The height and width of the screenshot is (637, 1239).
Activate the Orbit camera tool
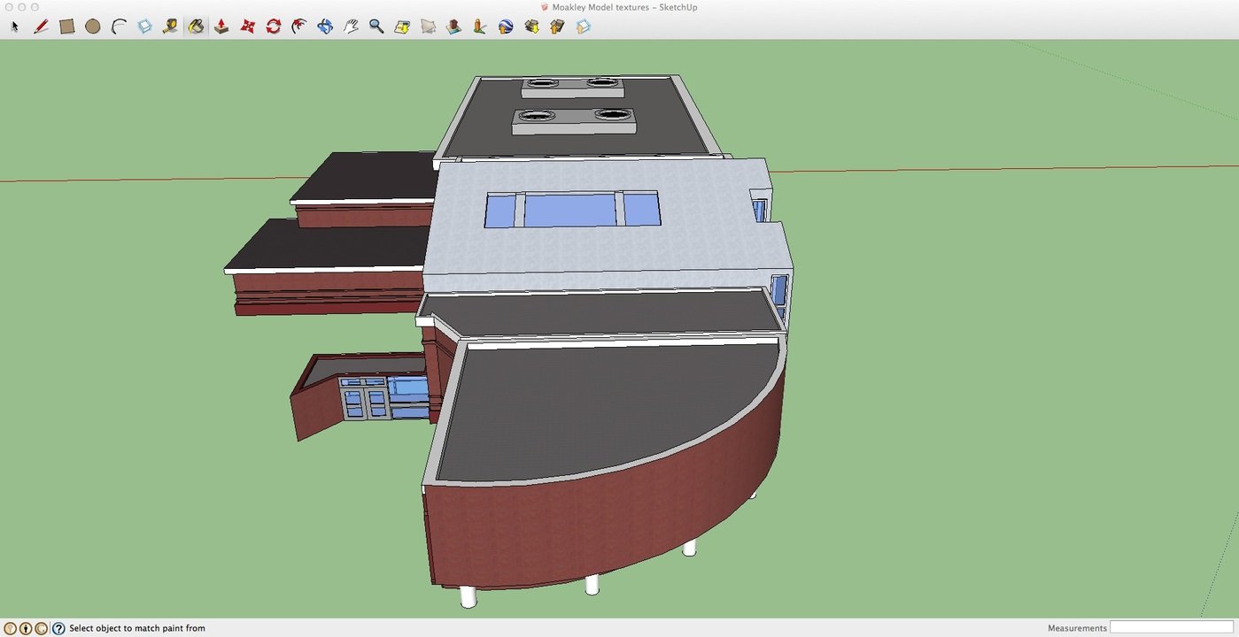[x=325, y=27]
